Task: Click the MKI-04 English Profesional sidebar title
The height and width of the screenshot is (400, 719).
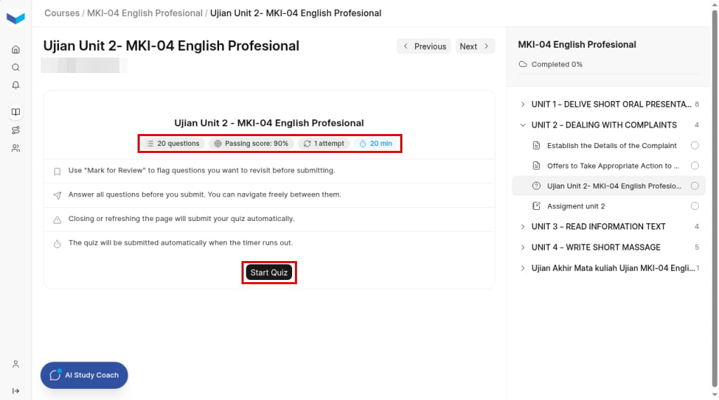Action: pos(577,44)
